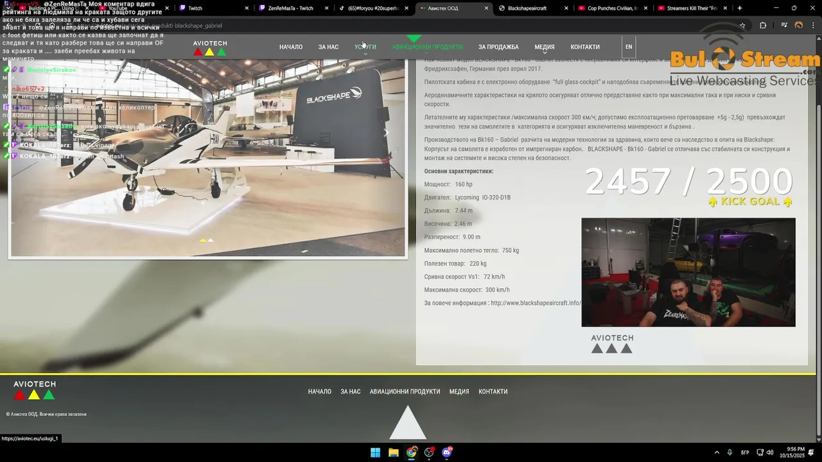Close the Twitch tab
Screen dimensions: 822x462
click(247, 8)
